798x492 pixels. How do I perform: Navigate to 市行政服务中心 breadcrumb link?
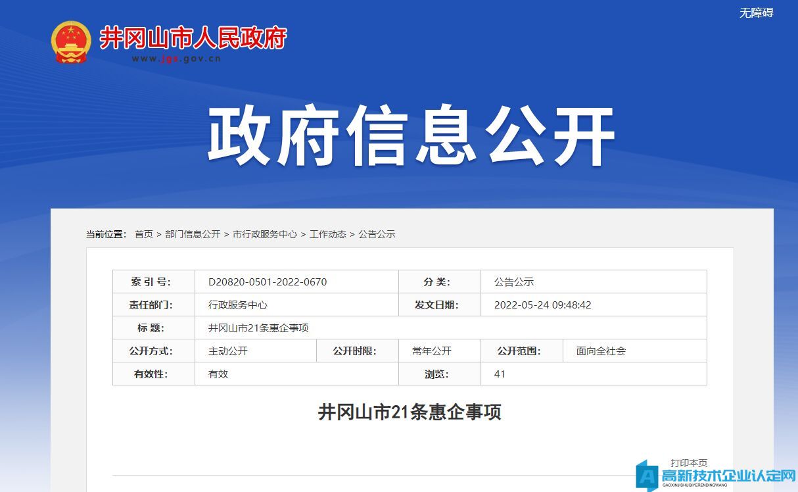(265, 234)
